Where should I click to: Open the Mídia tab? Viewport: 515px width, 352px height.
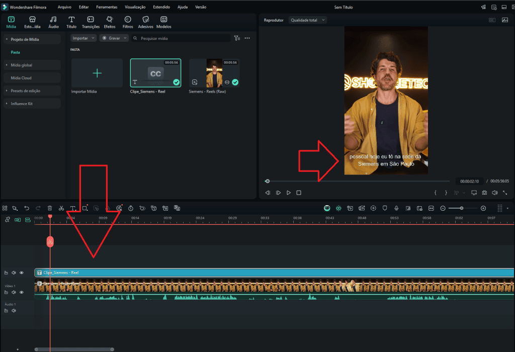(x=11, y=22)
